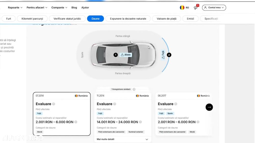
Task: Select the Față warning label at car front
Action: pyautogui.click(x=163, y=55)
